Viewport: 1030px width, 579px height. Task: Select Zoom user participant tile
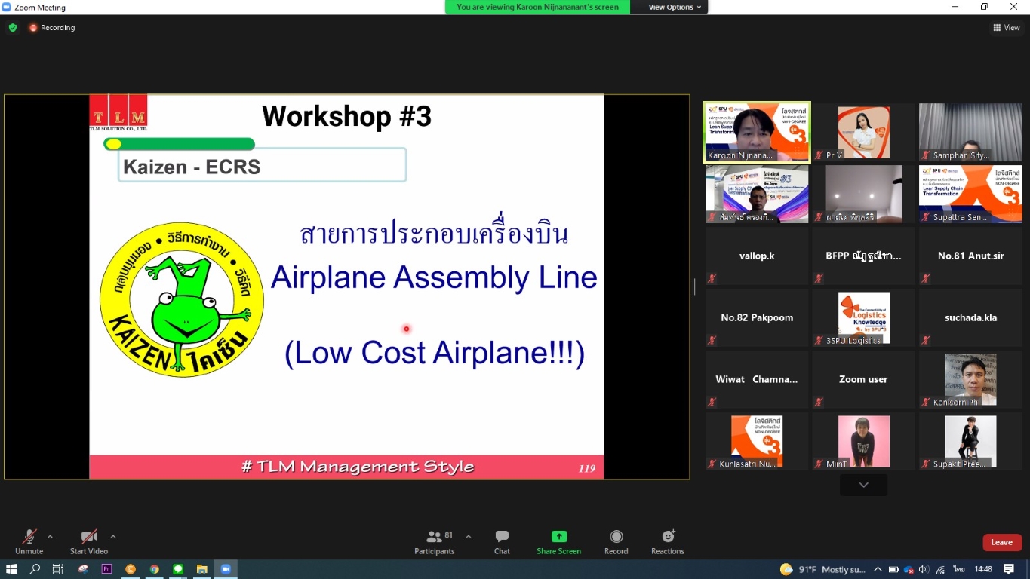click(864, 380)
